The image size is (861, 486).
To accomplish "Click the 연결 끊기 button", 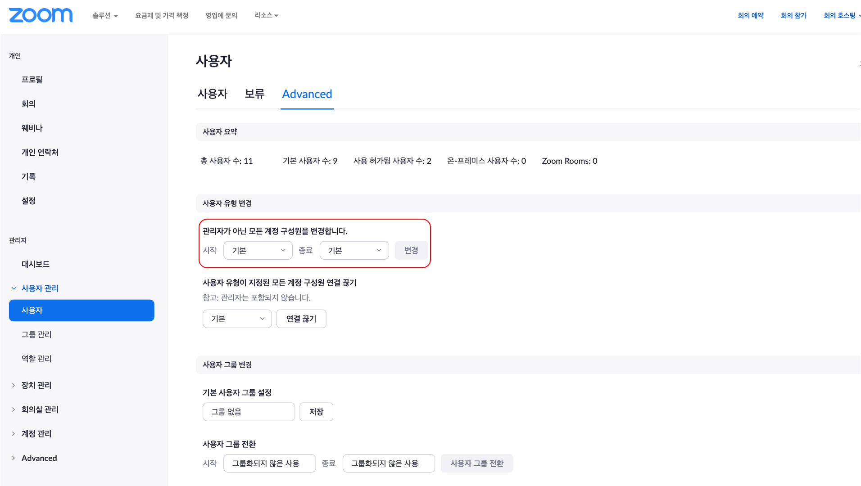I will click(x=301, y=319).
